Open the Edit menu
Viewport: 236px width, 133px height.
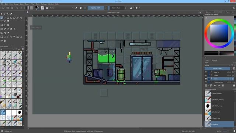(x=7, y=4)
